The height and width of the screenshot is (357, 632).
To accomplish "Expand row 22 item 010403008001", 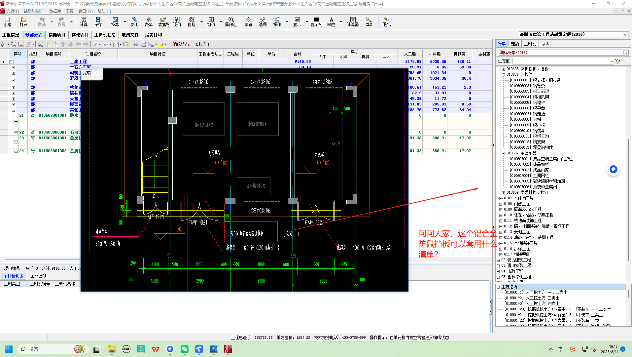I will 16,133.
